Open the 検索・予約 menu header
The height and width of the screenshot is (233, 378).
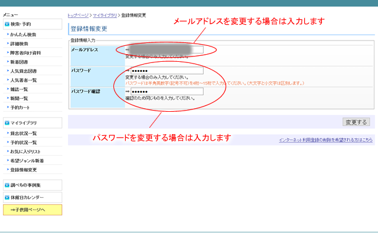[32, 24]
